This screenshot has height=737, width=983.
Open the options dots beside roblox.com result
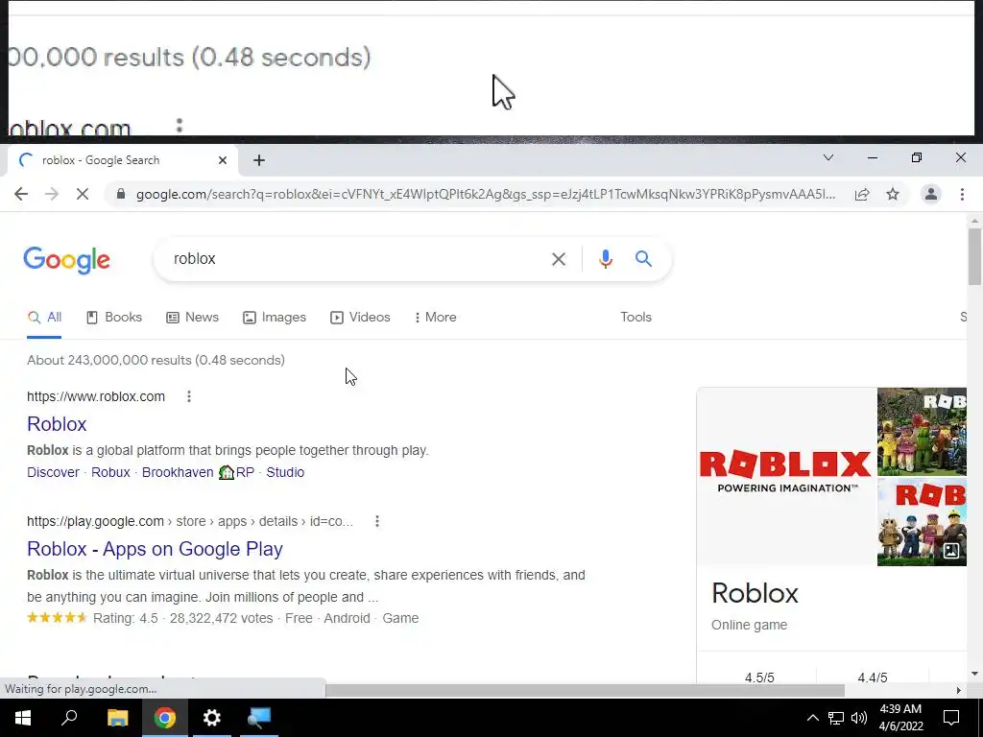point(189,396)
